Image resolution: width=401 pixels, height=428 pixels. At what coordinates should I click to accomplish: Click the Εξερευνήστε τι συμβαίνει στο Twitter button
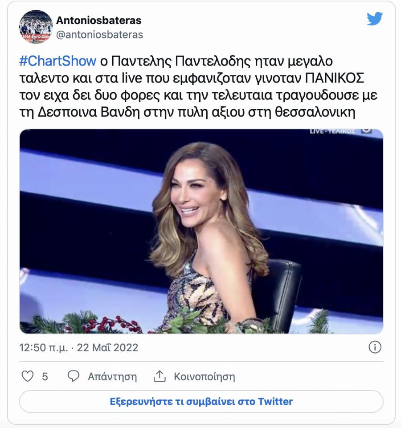(x=200, y=401)
